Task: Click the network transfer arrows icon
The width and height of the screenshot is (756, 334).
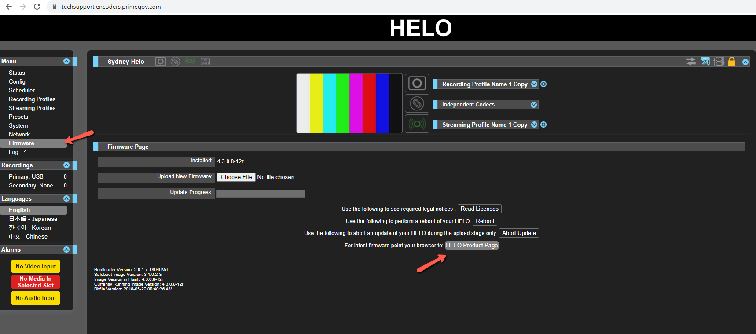Action: tap(691, 62)
